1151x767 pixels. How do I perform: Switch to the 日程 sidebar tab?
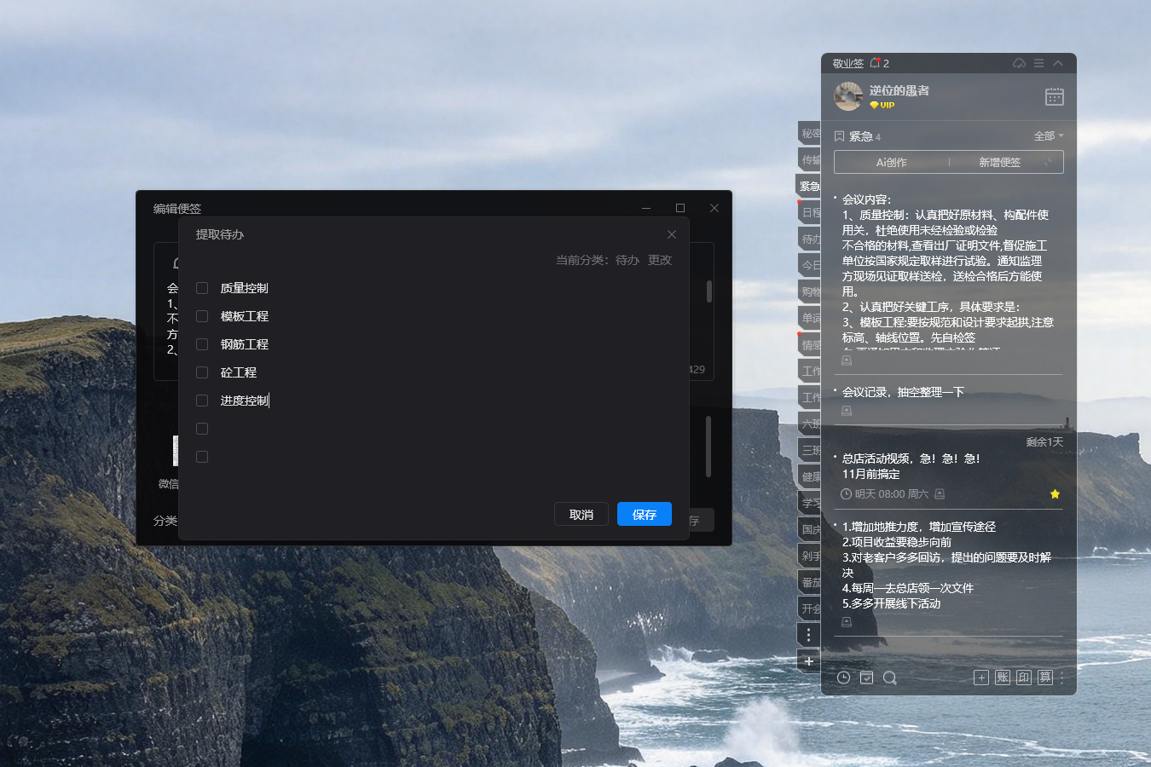tap(810, 212)
